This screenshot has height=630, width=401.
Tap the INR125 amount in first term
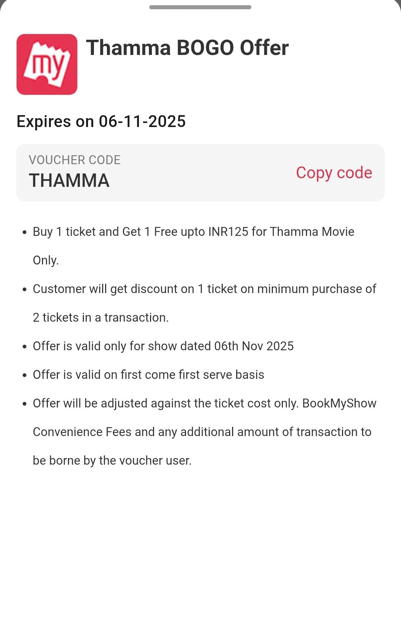coord(228,232)
